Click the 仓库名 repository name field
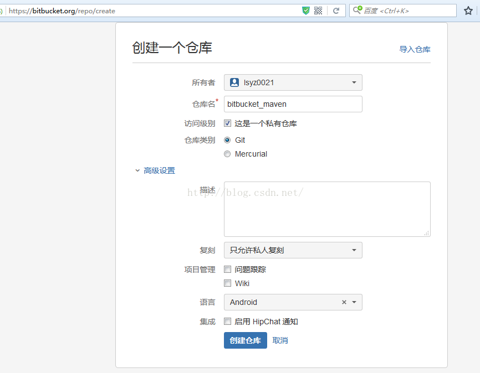This screenshot has width=480, height=373. tap(293, 104)
